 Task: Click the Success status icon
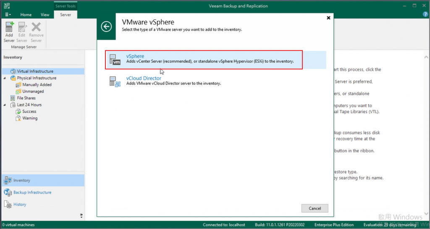[x=18, y=111]
